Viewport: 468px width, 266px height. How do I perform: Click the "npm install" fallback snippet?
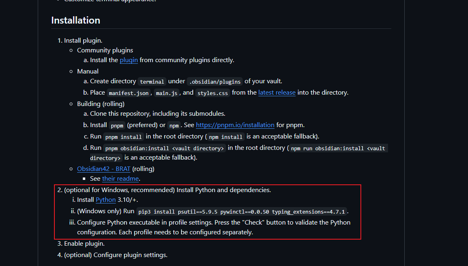coord(226,137)
